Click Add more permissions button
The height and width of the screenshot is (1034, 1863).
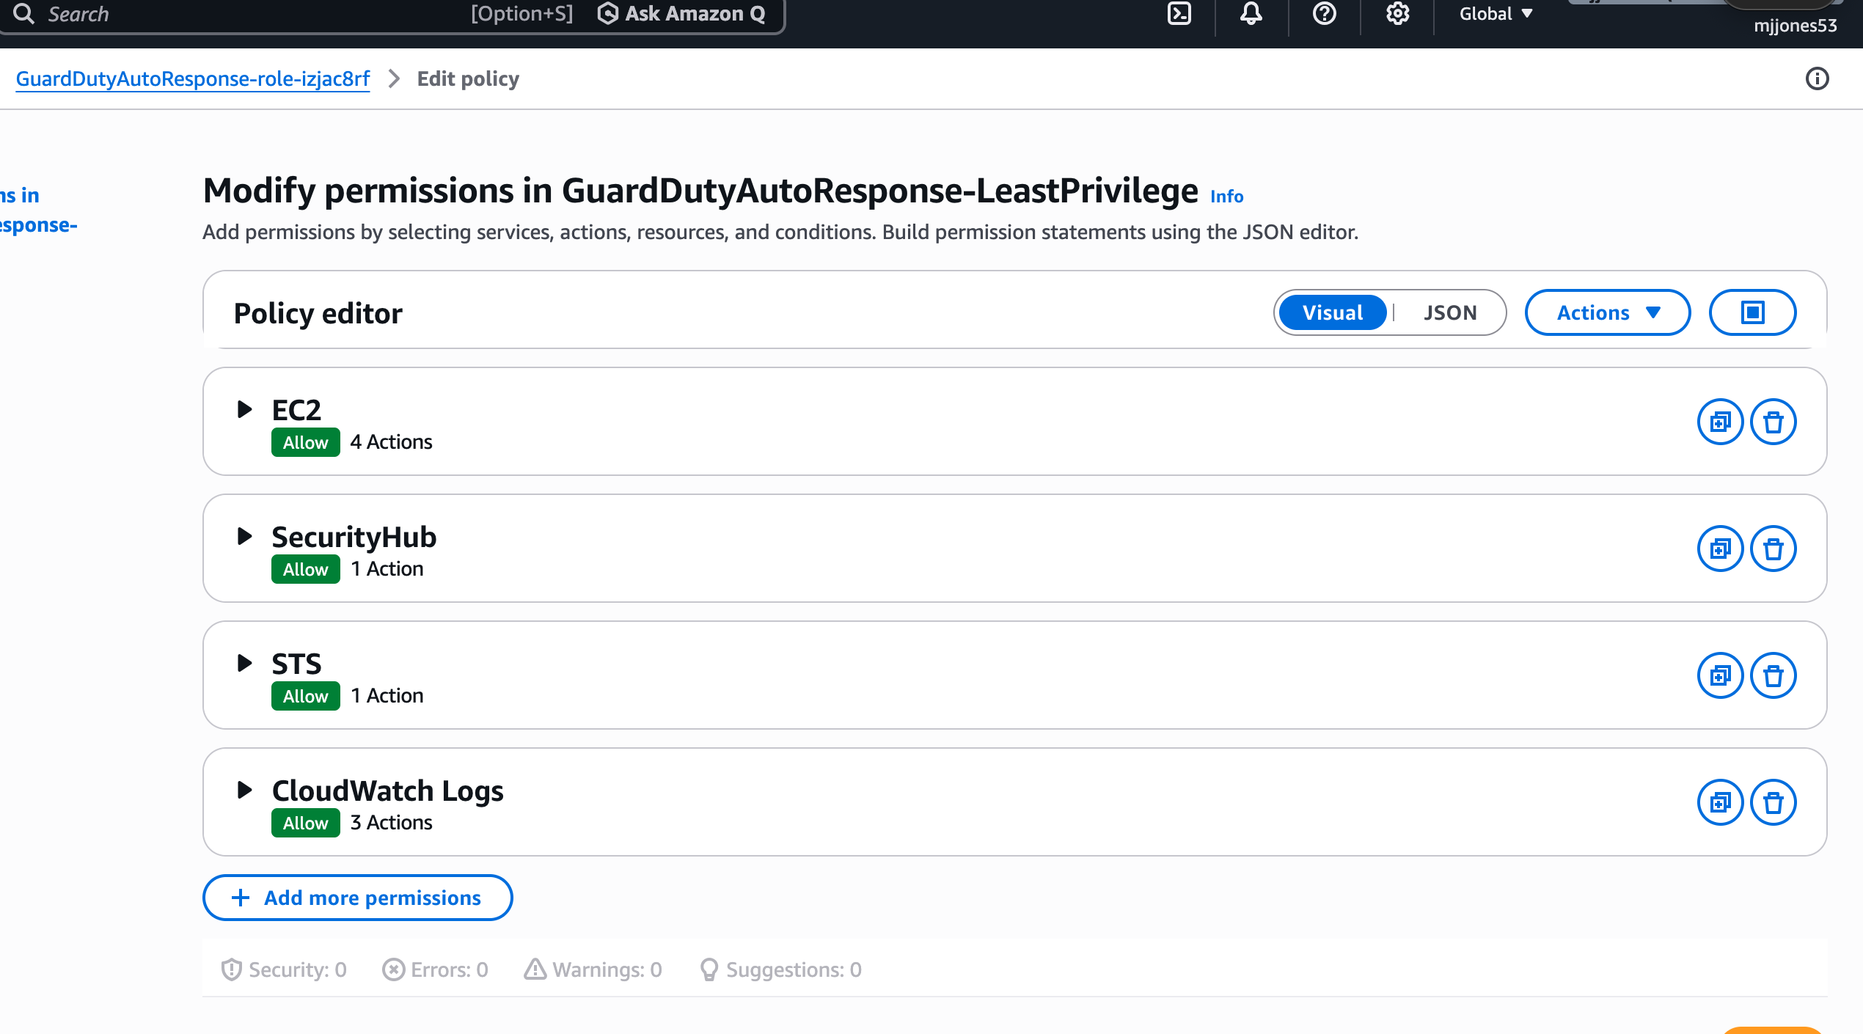click(357, 898)
